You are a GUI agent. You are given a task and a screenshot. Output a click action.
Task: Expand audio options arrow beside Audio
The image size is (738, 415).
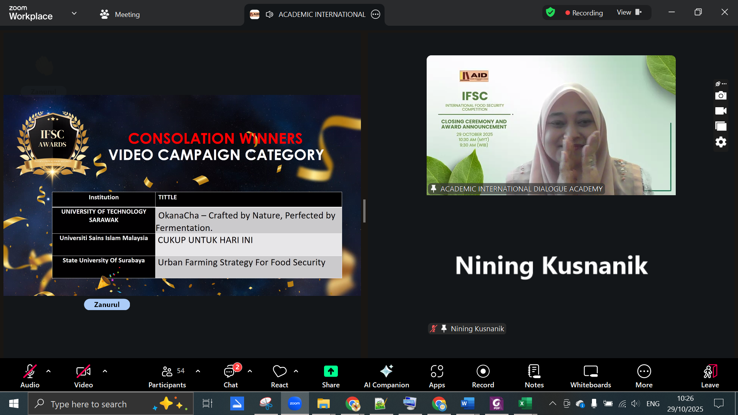point(48,371)
